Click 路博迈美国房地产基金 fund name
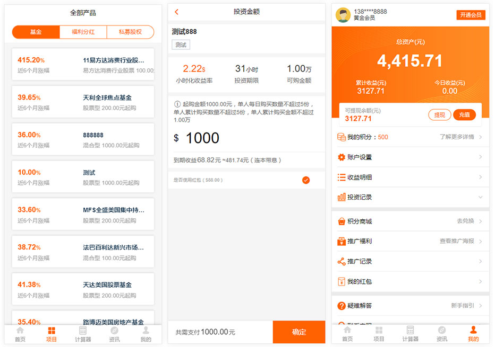The height and width of the screenshot is (347, 495). 113,322
